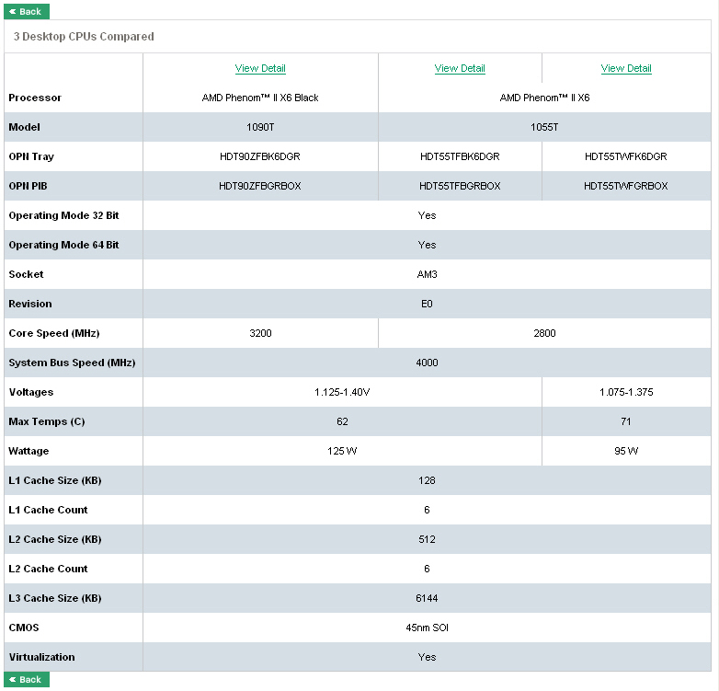Select the revision value E0
This screenshot has height=691, width=719.
[427, 304]
